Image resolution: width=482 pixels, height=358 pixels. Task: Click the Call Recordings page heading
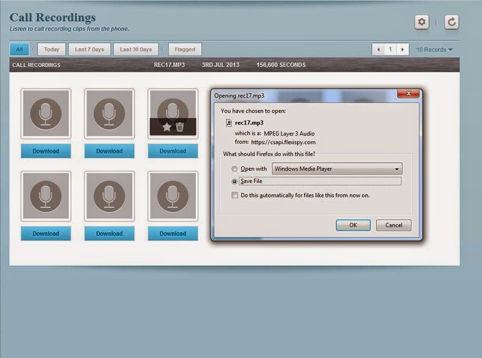pos(52,17)
